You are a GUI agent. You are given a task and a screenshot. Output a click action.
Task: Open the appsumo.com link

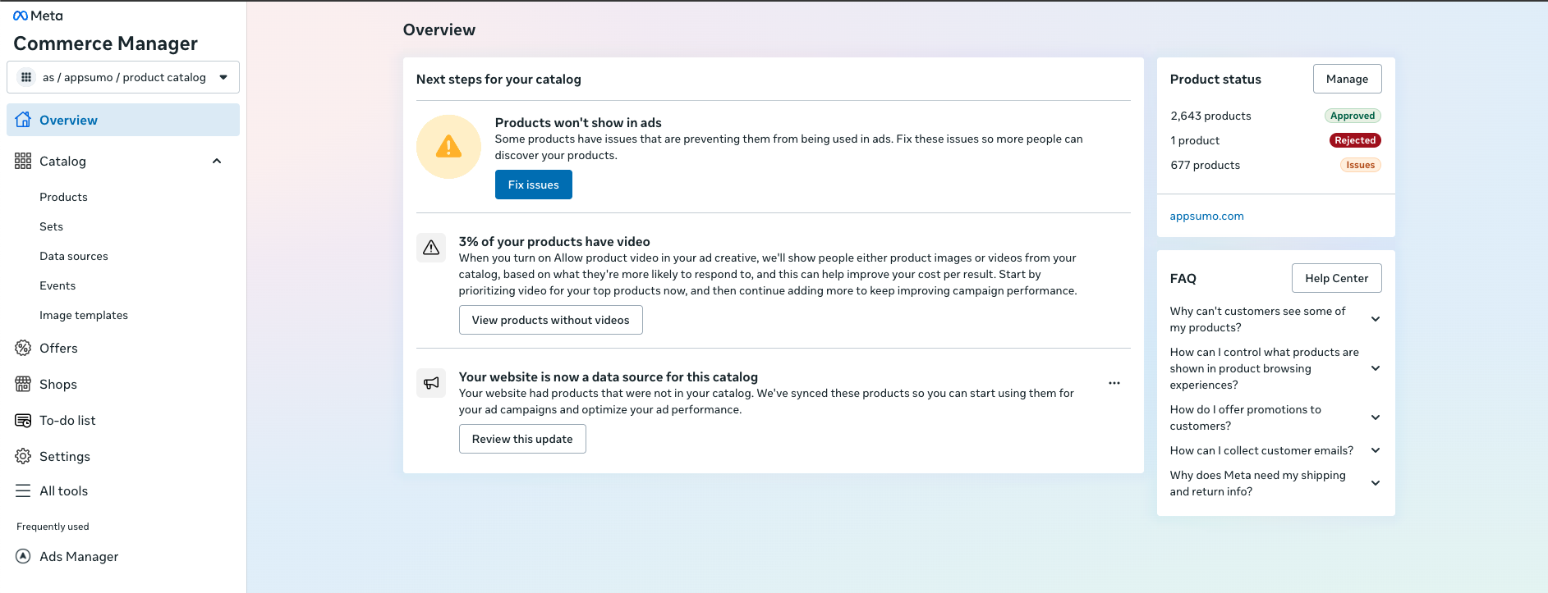pyautogui.click(x=1207, y=216)
